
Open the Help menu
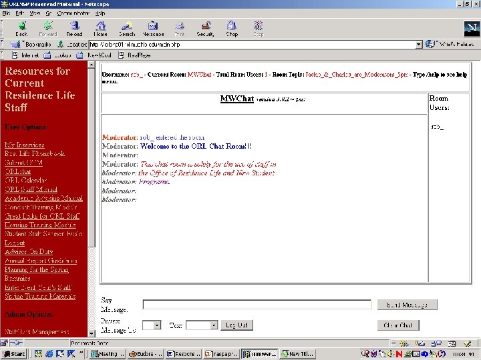click(x=100, y=13)
